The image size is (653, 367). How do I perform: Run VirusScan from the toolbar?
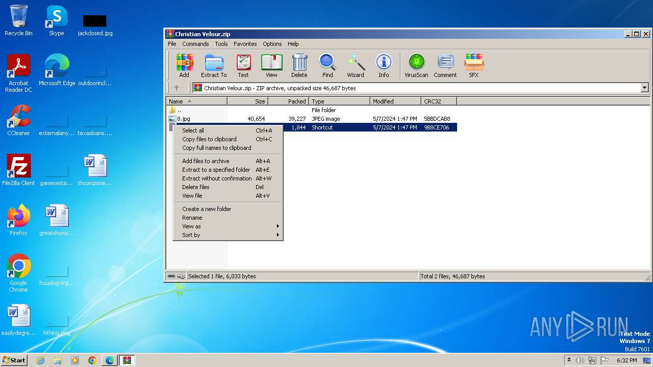416,66
